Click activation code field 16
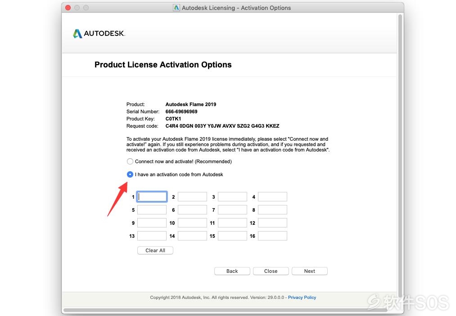456x316 pixels. 272,236
